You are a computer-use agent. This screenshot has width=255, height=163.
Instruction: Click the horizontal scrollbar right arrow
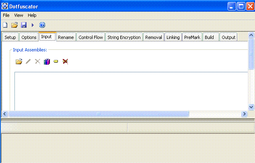244,114
